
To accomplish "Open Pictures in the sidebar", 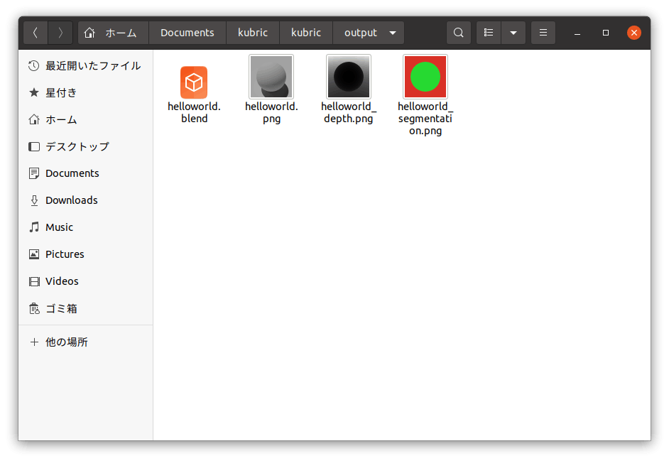I will coord(85,254).
